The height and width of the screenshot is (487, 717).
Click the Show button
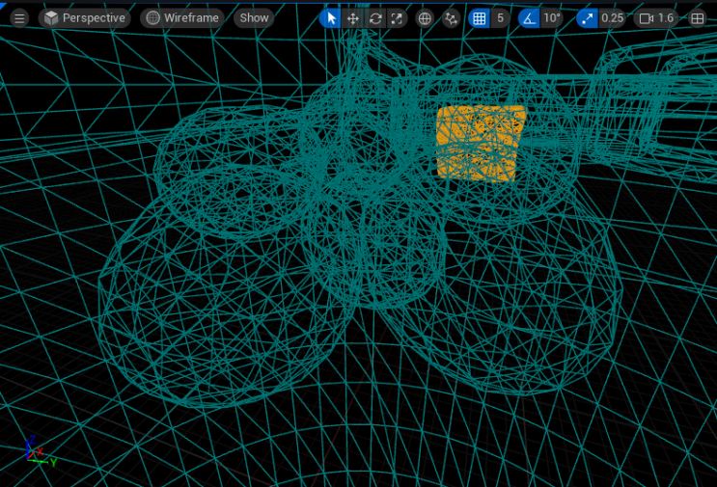(254, 17)
